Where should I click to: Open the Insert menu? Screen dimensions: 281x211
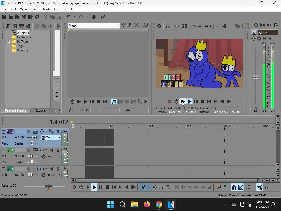(35, 9)
